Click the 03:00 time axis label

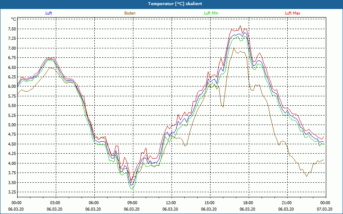(x=55, y=203)
